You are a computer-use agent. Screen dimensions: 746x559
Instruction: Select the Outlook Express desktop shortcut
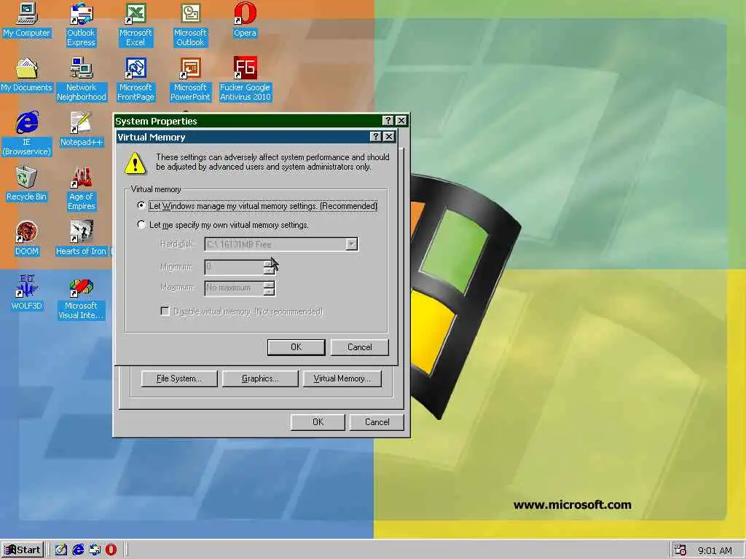point(81,24)
